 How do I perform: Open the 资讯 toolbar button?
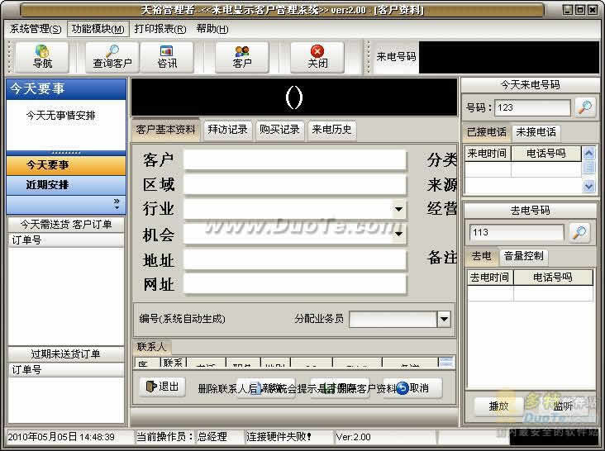(167, 57)
